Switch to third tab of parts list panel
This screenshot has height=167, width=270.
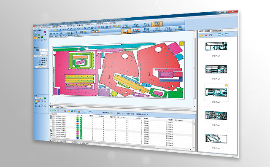pos(62,108)
